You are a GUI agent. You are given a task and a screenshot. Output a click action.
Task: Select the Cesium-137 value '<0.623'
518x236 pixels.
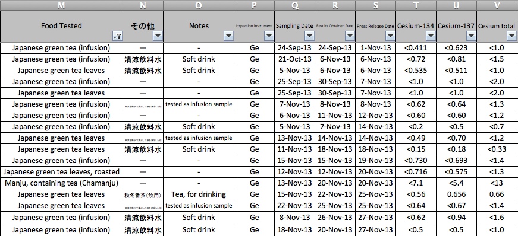[456, 48]
